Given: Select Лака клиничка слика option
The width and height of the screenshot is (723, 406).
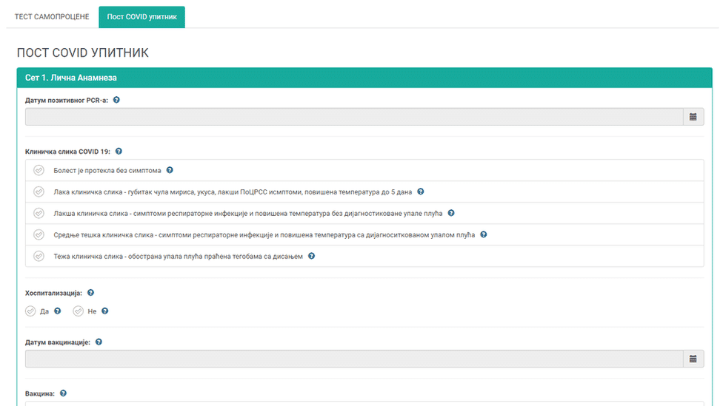Looking at the screenshot, I should 39,192.
